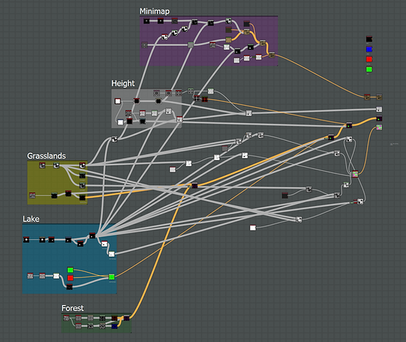Select the dark olive color node in Minimap
406x342 pixels.
tap(228, 30)
